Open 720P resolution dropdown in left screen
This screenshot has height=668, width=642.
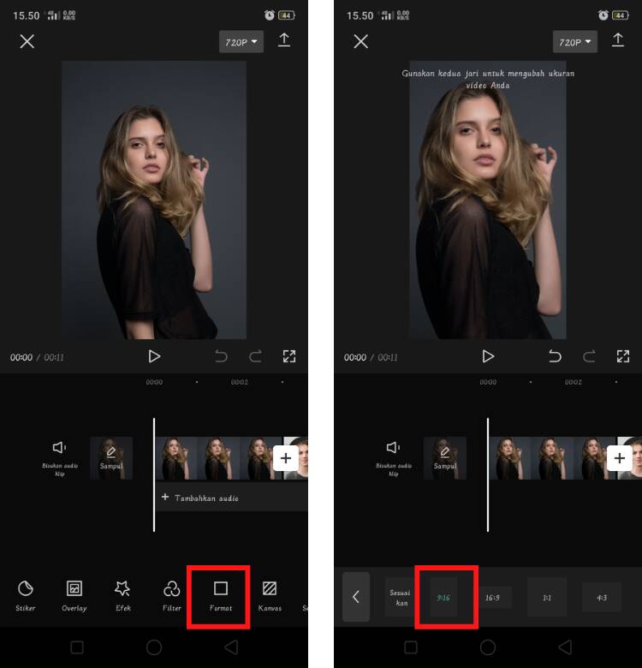coord(241,42)
